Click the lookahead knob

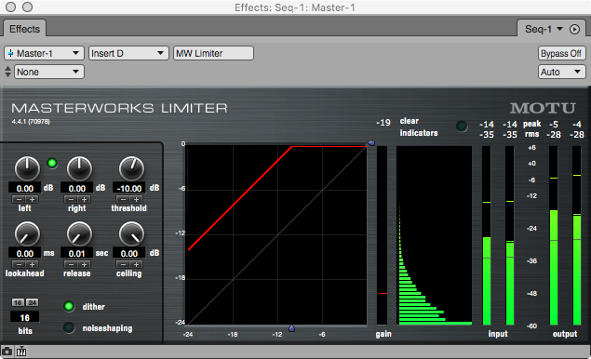(27, 234)
